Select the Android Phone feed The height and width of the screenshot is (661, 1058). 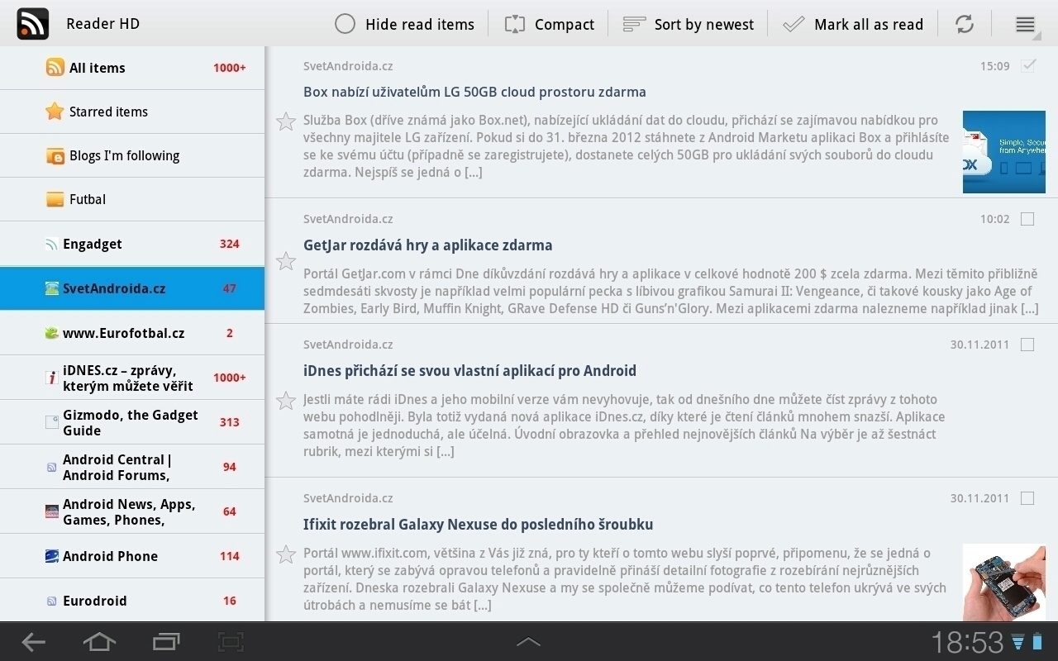tap(132, 556)
